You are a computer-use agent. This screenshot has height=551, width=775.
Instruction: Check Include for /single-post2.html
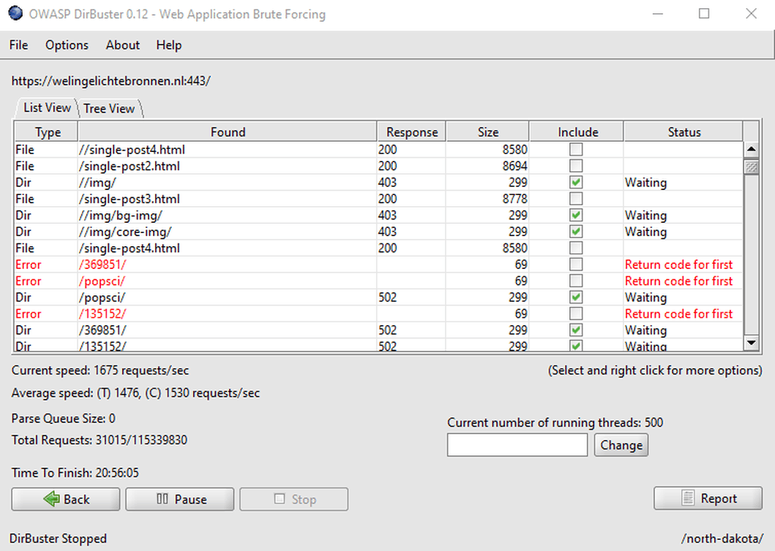coord(576,165)
